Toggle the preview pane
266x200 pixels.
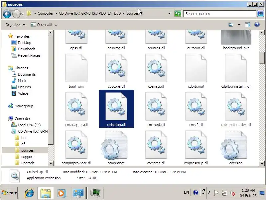point(248,25)
